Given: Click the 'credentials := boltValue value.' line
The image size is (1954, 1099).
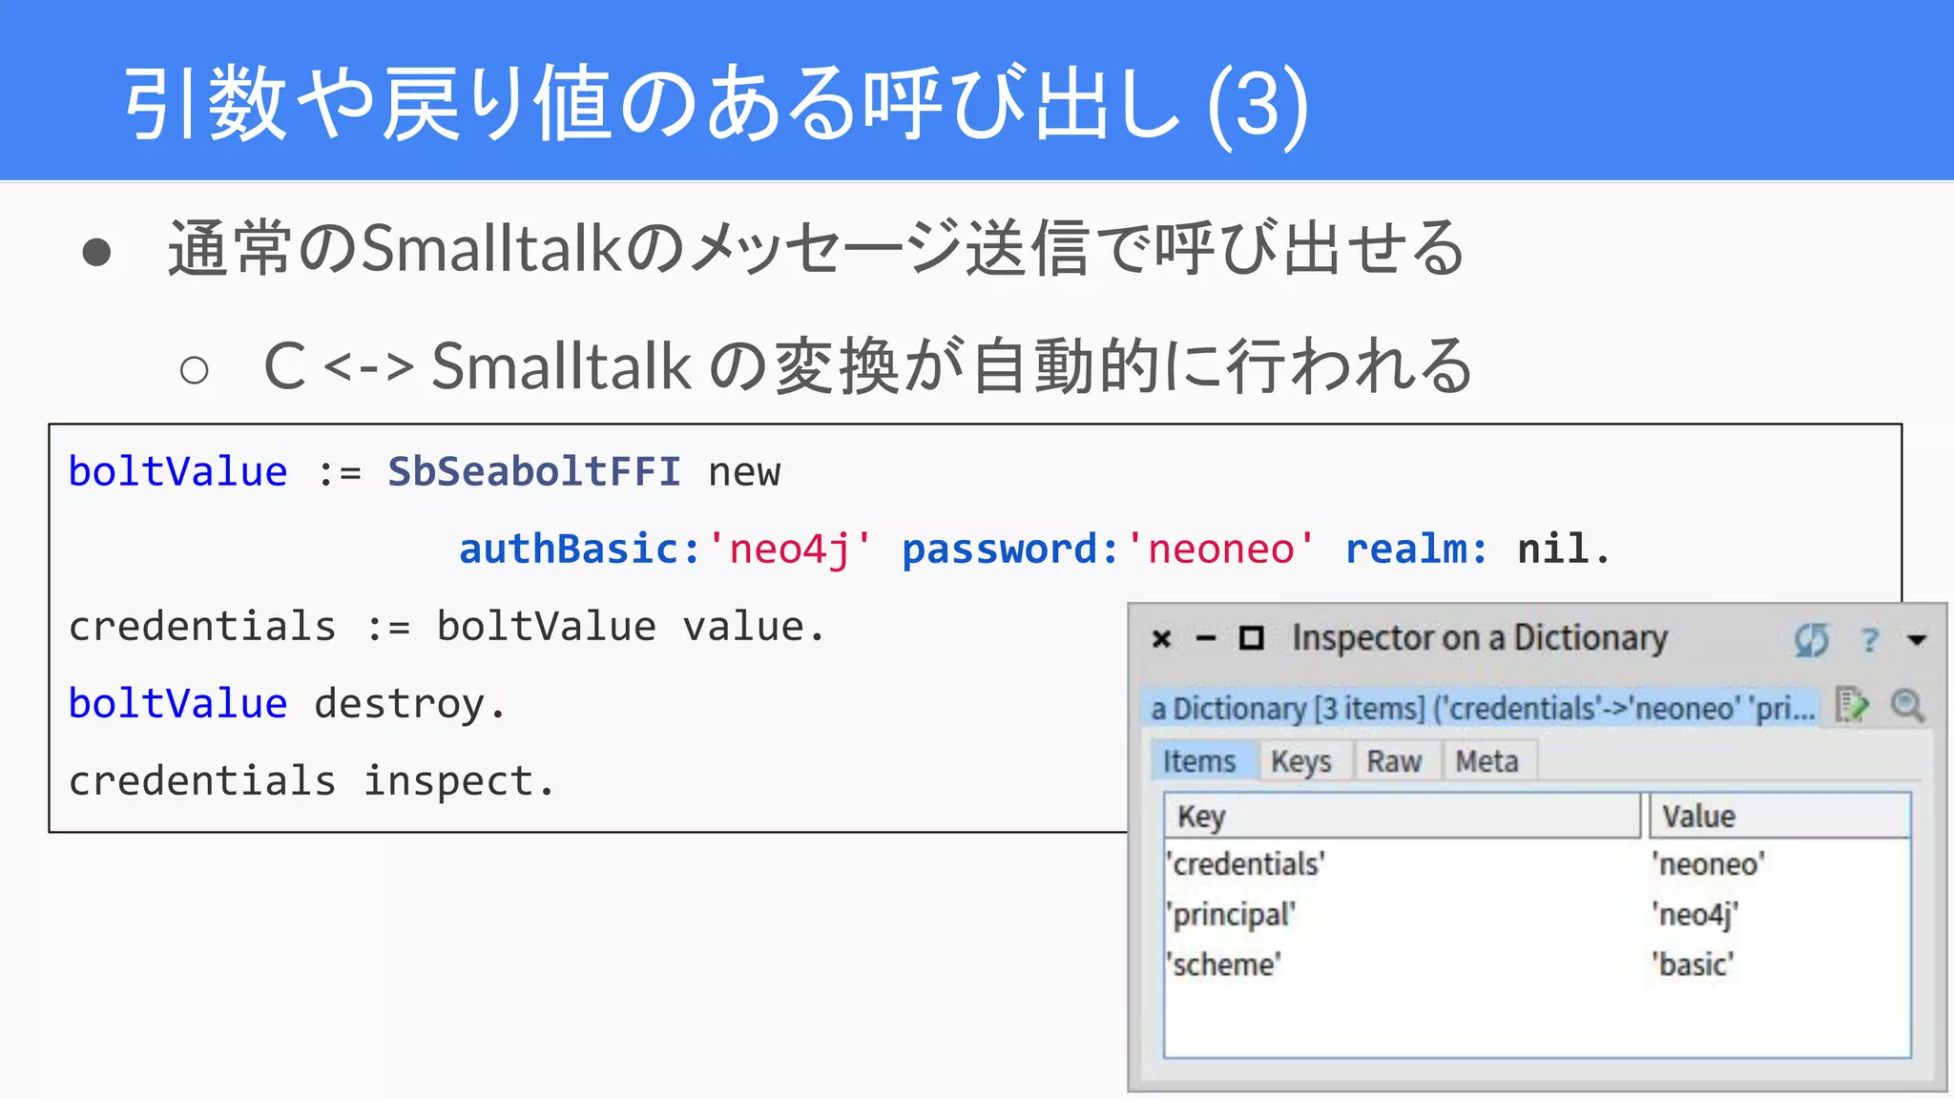Looking at the screenshot, I should coord(447,627).
